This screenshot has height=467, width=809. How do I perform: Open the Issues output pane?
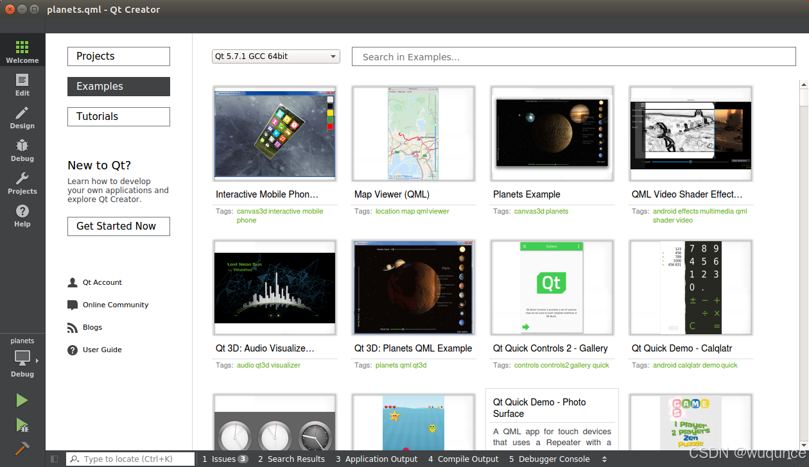(225, 459)
